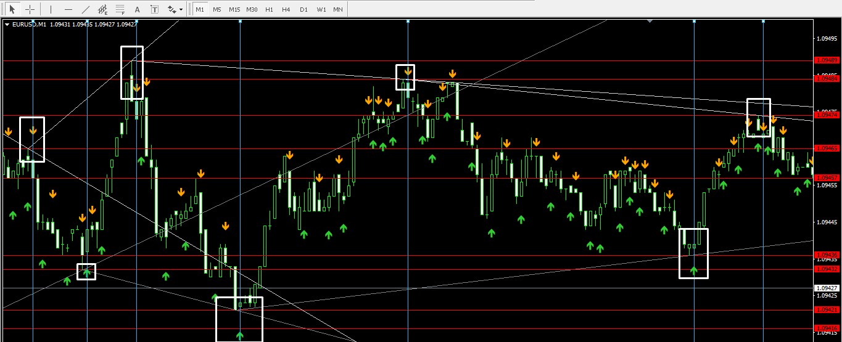This screenshot has height=342, width=842.
Task: Click the OHLC values 1.09431 1.09435 text
Action: pos(72,24)
